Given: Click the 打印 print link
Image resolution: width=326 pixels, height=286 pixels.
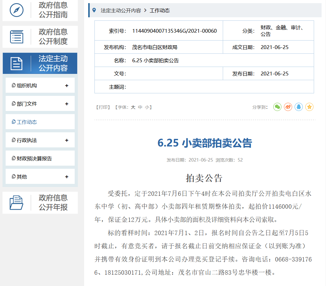Looking at the screenshot, I should [103, 107].
